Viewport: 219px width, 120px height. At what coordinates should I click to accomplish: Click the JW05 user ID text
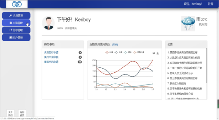(x=60, y=28)
